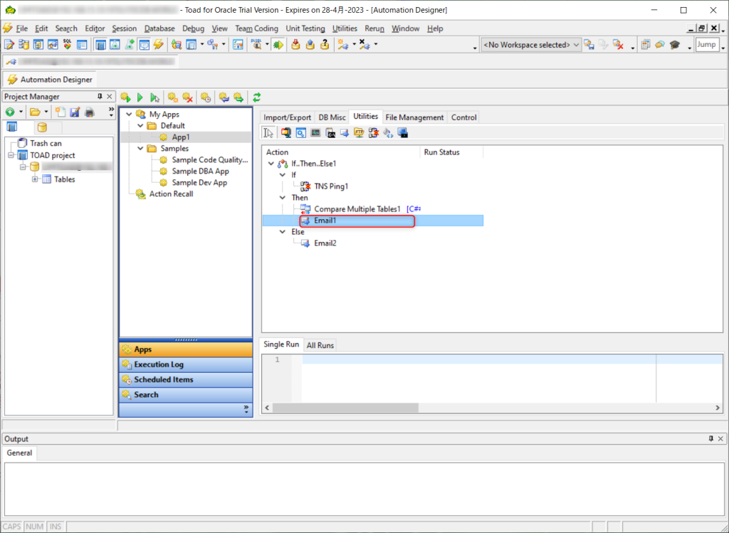This screenshot has width=729, height=533.
Task: Click the save workspace icon
Action: (x=589, y=45)
